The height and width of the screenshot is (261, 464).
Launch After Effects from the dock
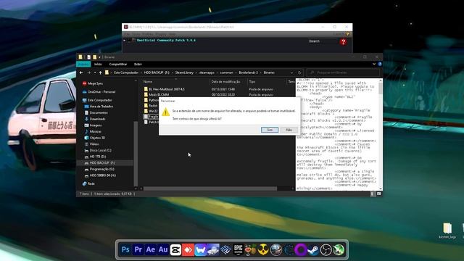coord(150,249)
